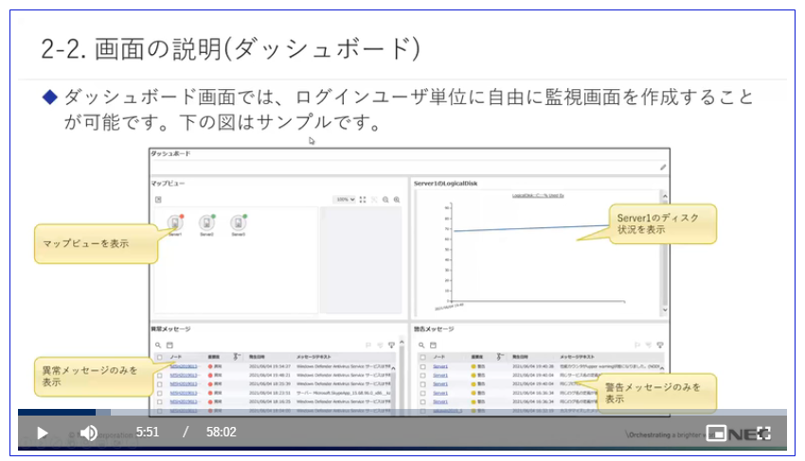Viewport: 805px width, 461px height.
Task: Click flag icon in 警告メッセージ toolbar
Action: 636,346
